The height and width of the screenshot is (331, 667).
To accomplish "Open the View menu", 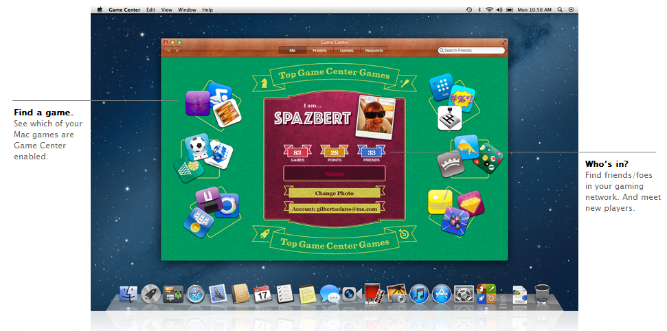I will click(x=167, y=10).
